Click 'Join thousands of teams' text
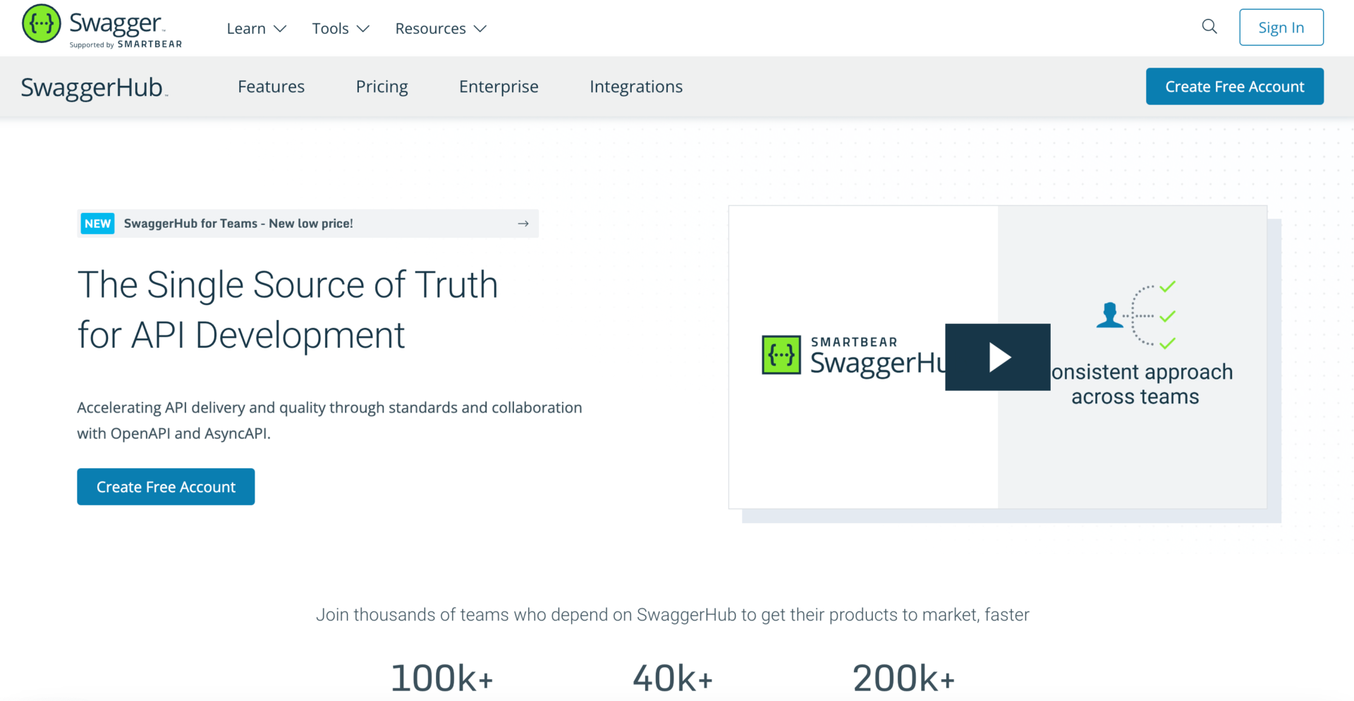The width and height of the screenshot is (1354, 701). [x=672, y=615]
